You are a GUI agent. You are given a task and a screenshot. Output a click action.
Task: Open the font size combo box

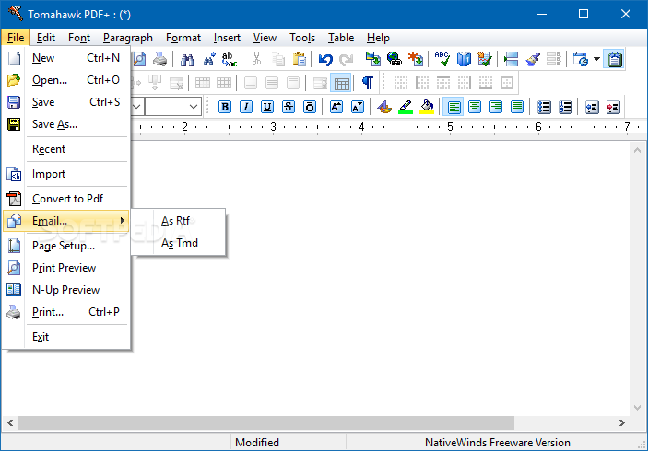point(173,107)
